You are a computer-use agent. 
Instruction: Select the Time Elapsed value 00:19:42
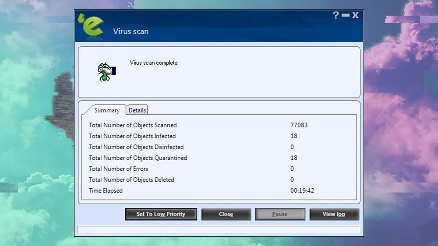click(x=302, y=191)
